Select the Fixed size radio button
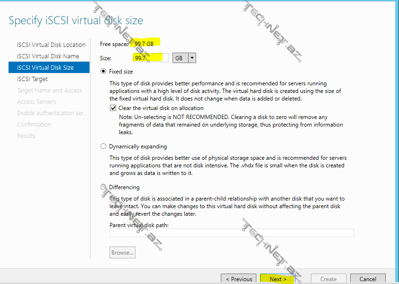This screenshot has height=284, width=399. click(x=103, y=72)
